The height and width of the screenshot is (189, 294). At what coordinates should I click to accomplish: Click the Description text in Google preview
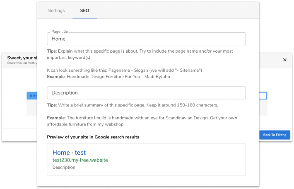coord(64,167)
